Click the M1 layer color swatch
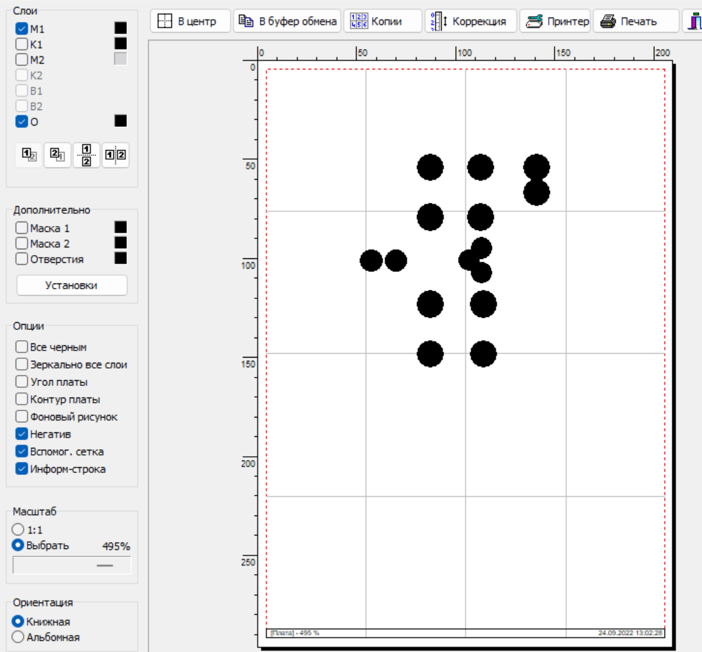This screenshot has height=652, width=702. point(121,28)
